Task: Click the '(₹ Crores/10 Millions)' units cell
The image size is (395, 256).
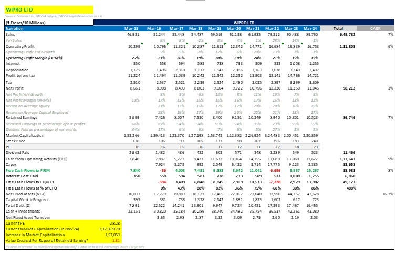Action: (x=49, y=23)
